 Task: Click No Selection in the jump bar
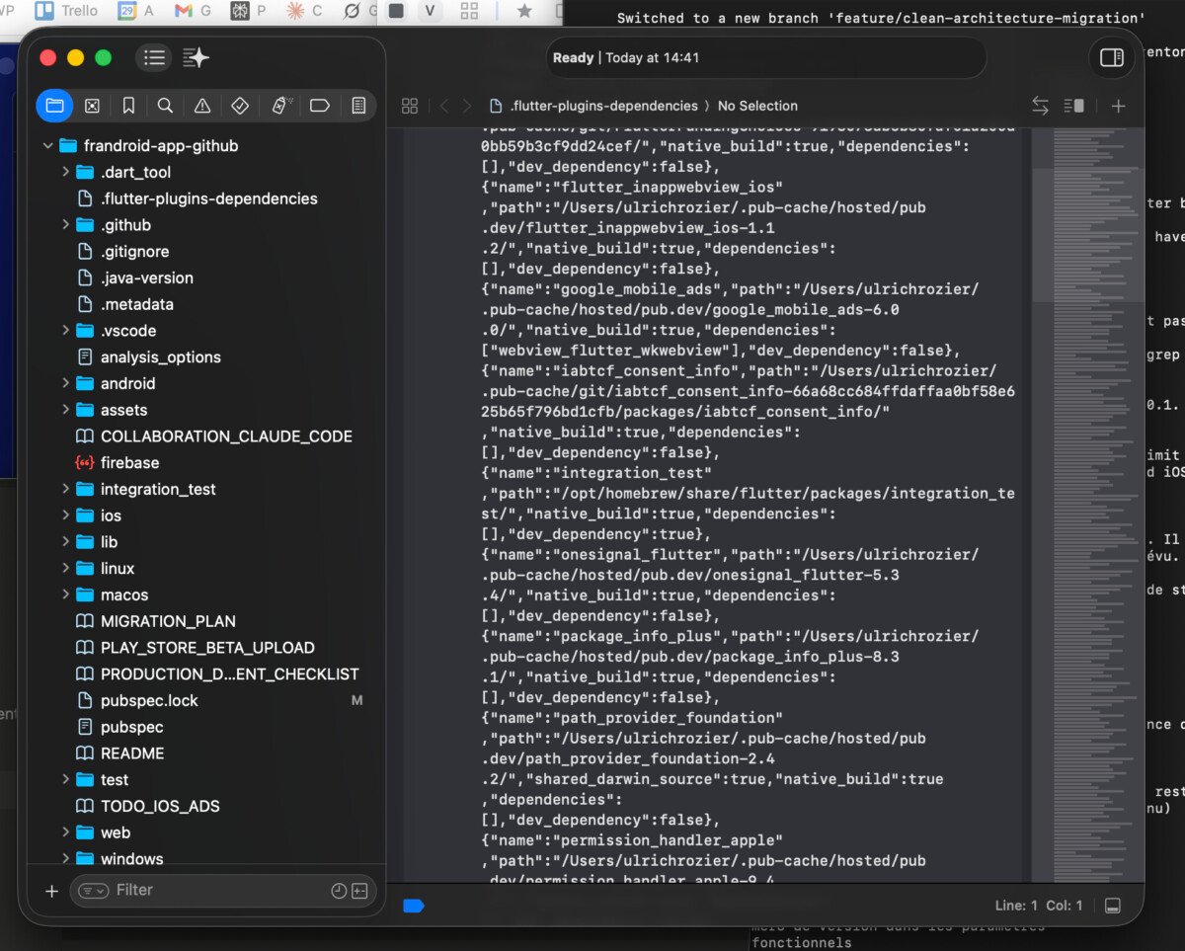tap(757, 106)
